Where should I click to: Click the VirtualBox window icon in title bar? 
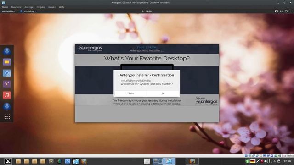pos(3,3)
